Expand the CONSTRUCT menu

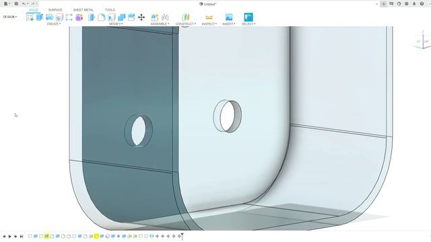point(186,24)
